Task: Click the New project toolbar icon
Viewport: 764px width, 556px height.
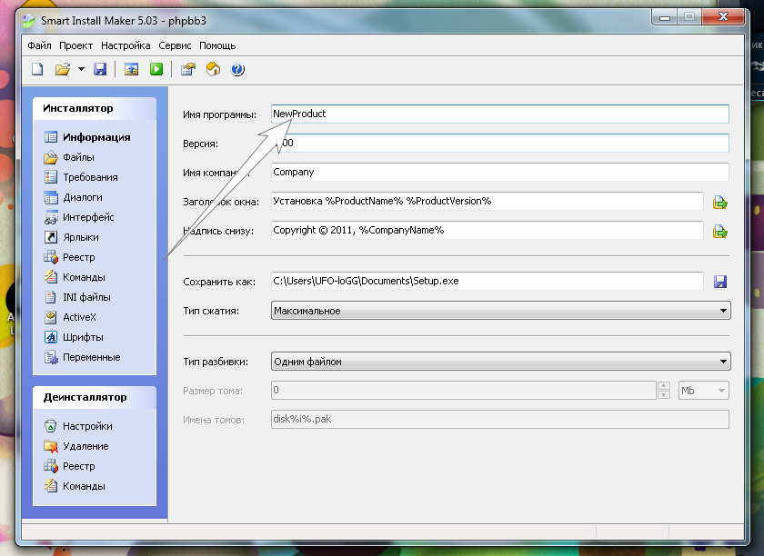Action: coord(37,69)
